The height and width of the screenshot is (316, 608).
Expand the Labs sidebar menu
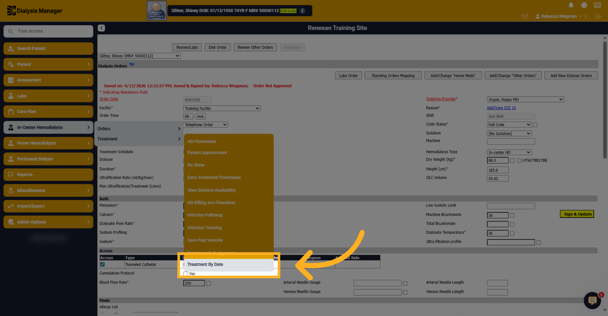(x=48, y=96)
